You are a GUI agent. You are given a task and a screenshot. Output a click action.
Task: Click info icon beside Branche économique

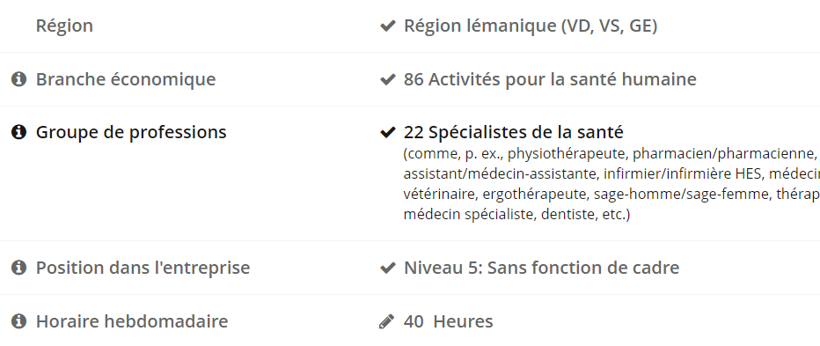click(18, 79)
